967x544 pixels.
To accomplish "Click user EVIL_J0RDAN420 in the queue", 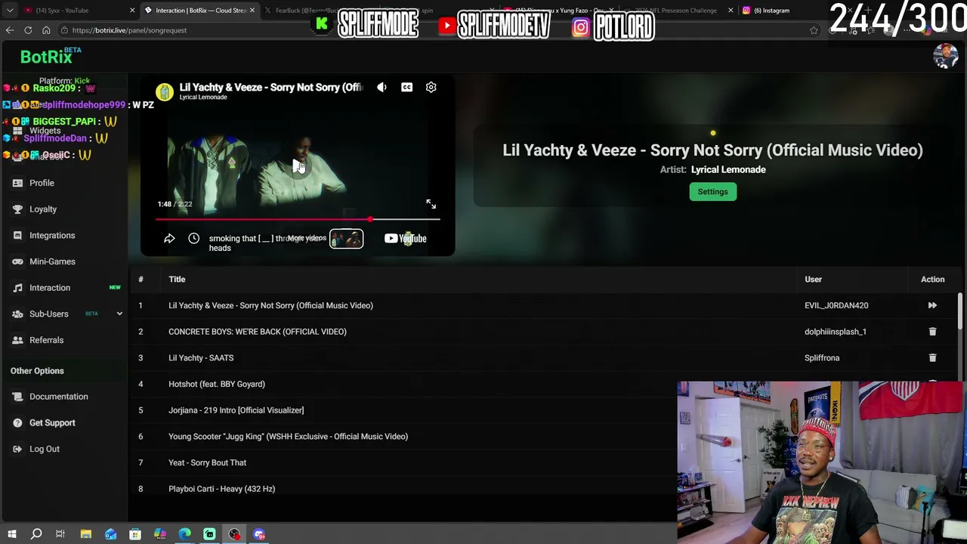I will tap(836, 305).
